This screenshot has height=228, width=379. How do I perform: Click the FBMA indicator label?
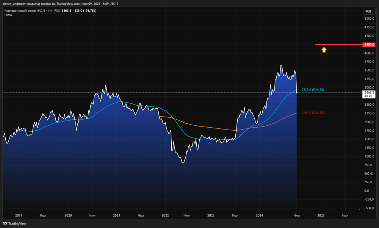pyautogui.click(x=8, y=15)
